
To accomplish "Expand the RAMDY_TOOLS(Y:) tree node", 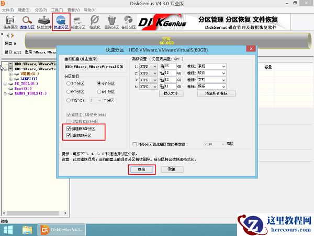I will [x=5, y=93].
